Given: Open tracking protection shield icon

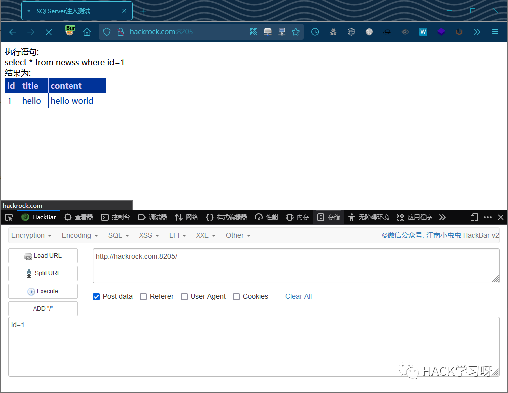Looking at the screenshot, I should (107, 32).
